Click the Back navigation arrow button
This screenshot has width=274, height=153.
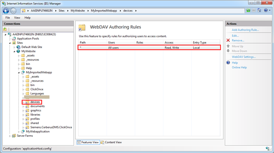pyautogui.click(x=6, y=11)
